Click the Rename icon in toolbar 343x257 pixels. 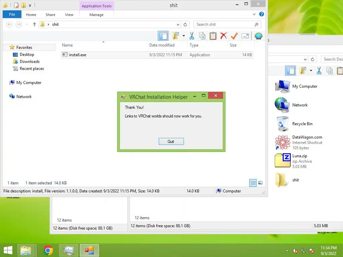(245, 36)
